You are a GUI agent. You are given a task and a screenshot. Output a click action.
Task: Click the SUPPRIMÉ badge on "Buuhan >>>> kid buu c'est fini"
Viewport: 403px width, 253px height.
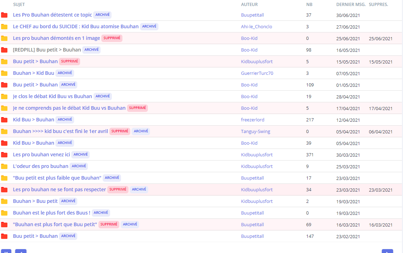[120, 131]
